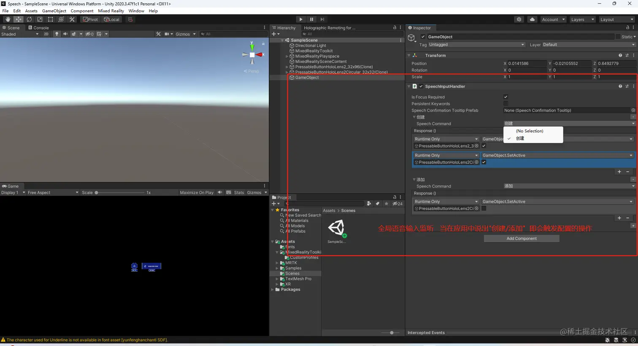This screenshot has height=346, width=638.
Task: Select the combined Transform tool
Action: tap(61, 19)
